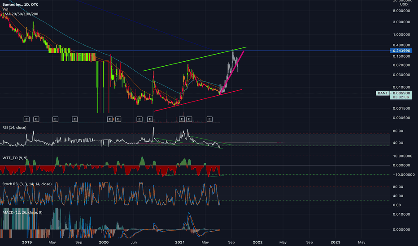Viewport: 418px width, 246px height.
Task: Select the MACD (12, 26, close, 9) label
Action: 22,212
